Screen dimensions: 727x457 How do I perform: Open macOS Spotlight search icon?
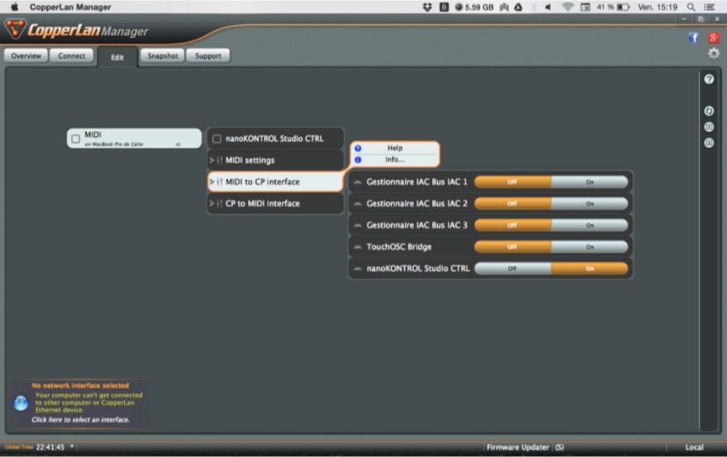click(691, 7)
